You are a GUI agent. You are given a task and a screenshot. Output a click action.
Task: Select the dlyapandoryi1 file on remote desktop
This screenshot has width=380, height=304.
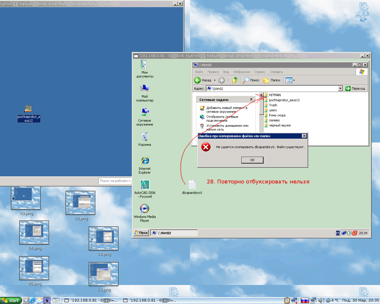click(192, 185)
